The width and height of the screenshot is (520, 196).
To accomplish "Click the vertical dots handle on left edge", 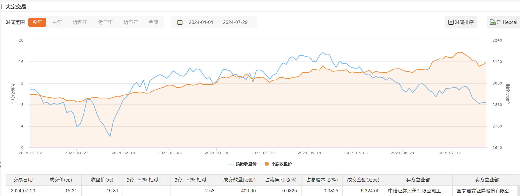I will [x=1, y=165].
